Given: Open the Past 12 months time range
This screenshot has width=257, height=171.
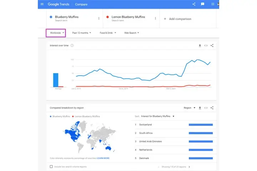Looking at the screenshot, I should pyautogui.click(x=81, y=33).
